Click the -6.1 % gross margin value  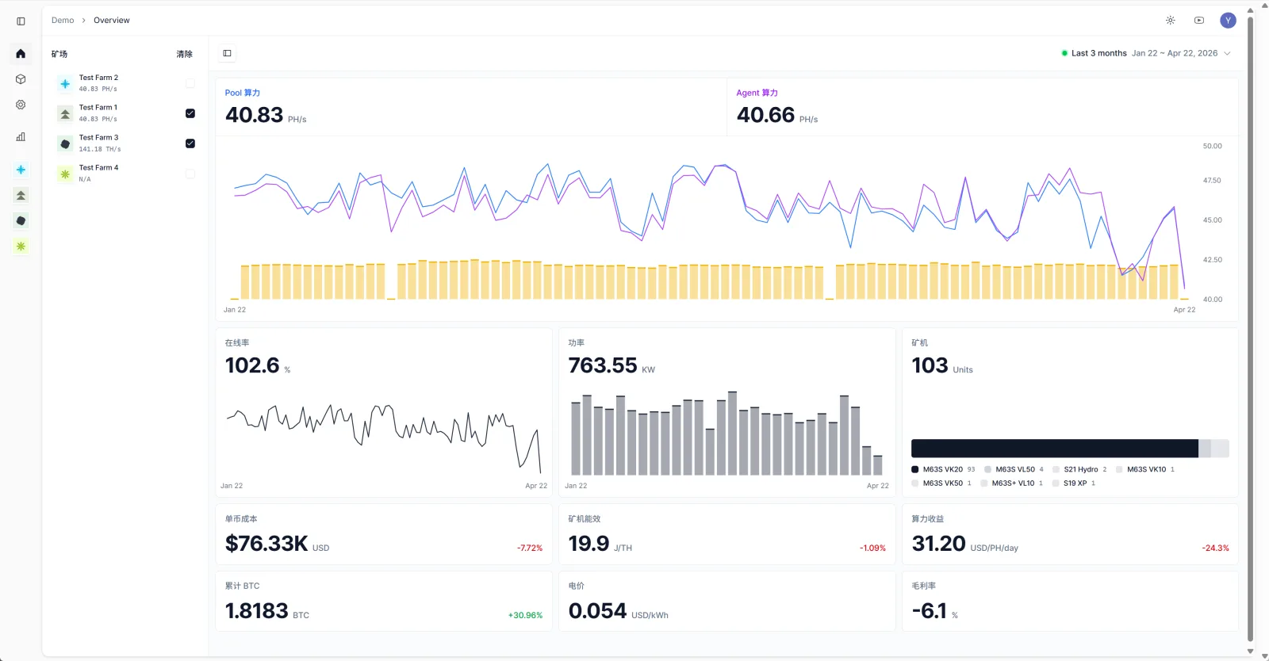935,611
